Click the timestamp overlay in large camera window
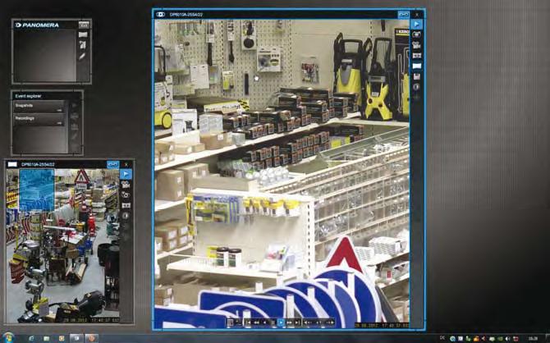The width and height of the screenshot is (550, 343). [x=381, y=326]
